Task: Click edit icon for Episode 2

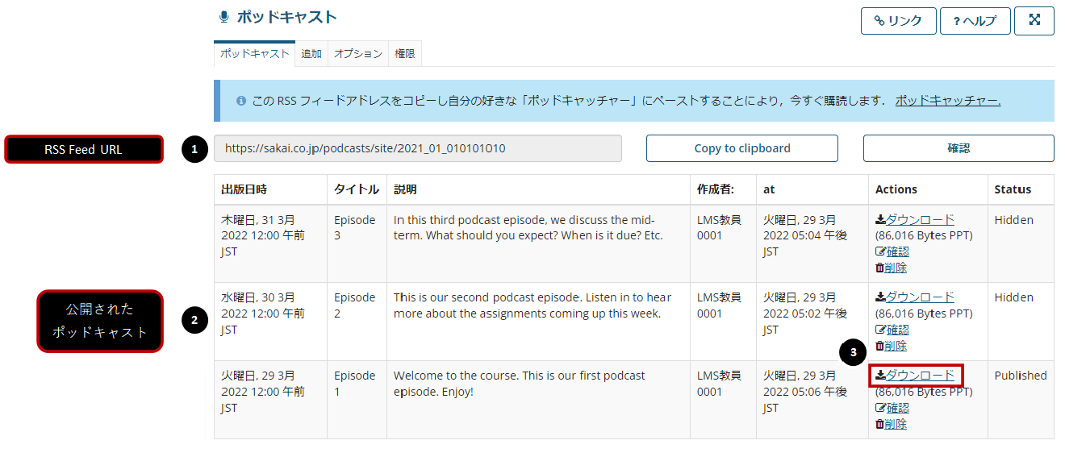Action: 880,330
